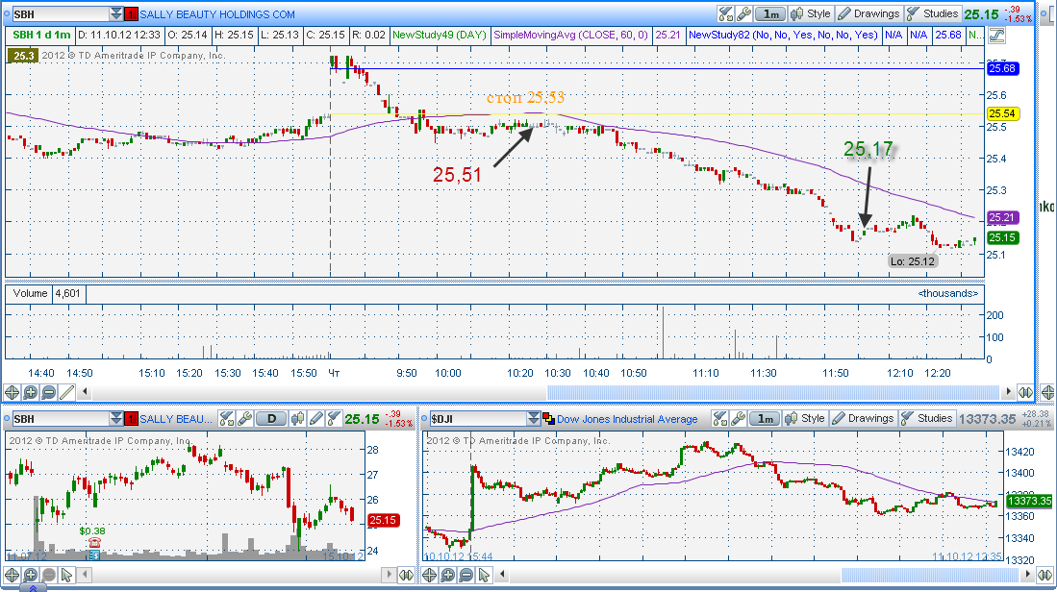Image resolution: width=1057 pixels, height=592 pixels.
Task: Click the Lo: 25.12 bubble on chart
Action: click(x=912, y=261)
